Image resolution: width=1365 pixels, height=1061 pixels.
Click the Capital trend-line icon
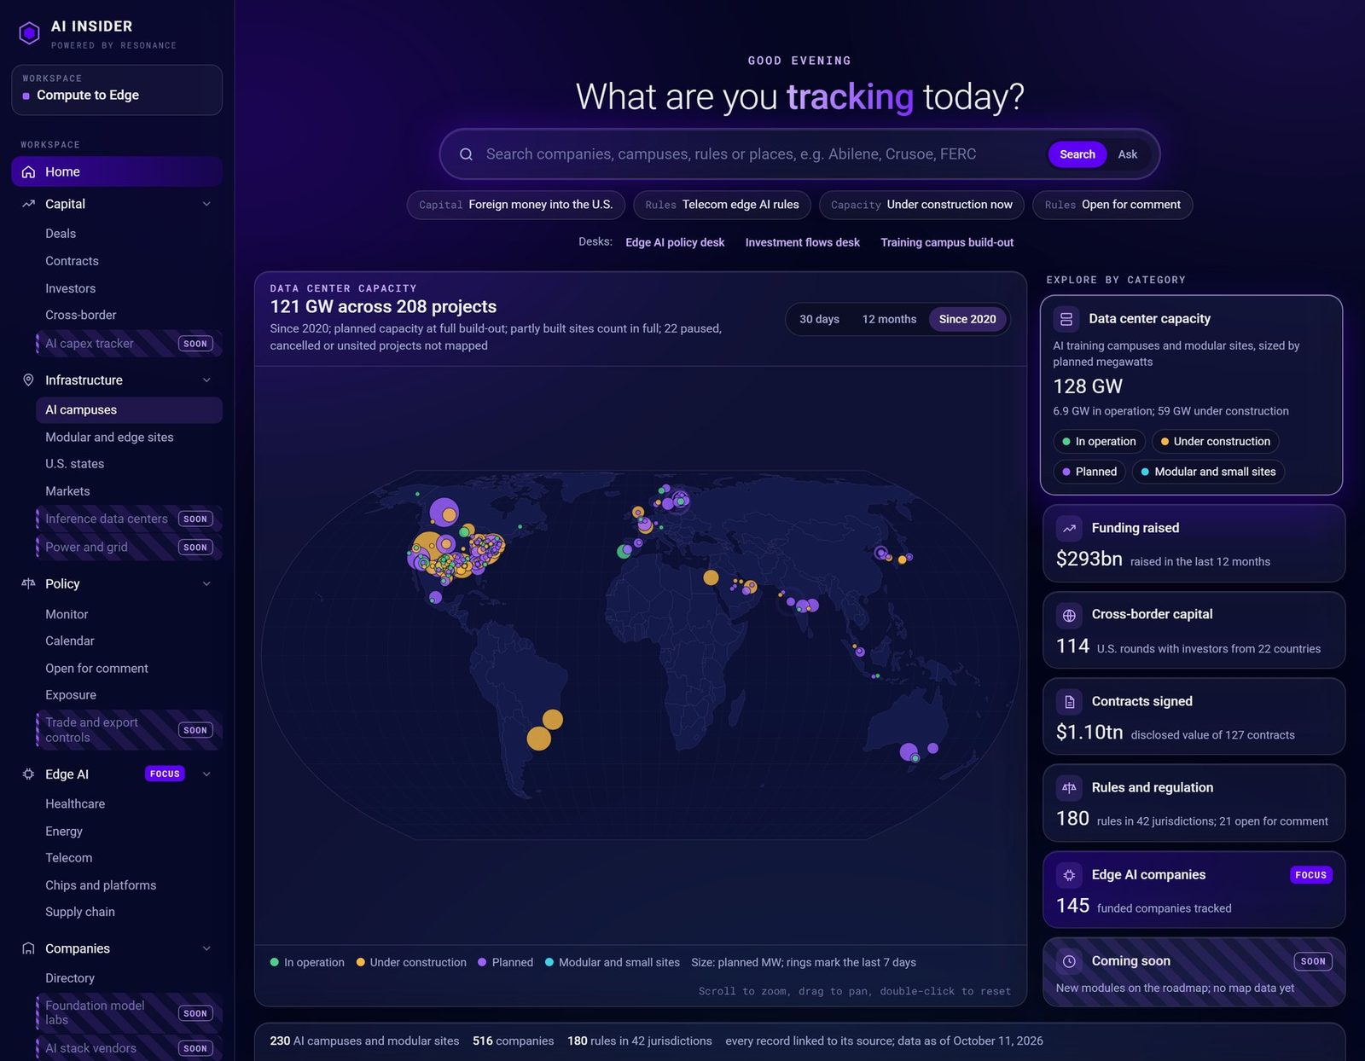28,204
